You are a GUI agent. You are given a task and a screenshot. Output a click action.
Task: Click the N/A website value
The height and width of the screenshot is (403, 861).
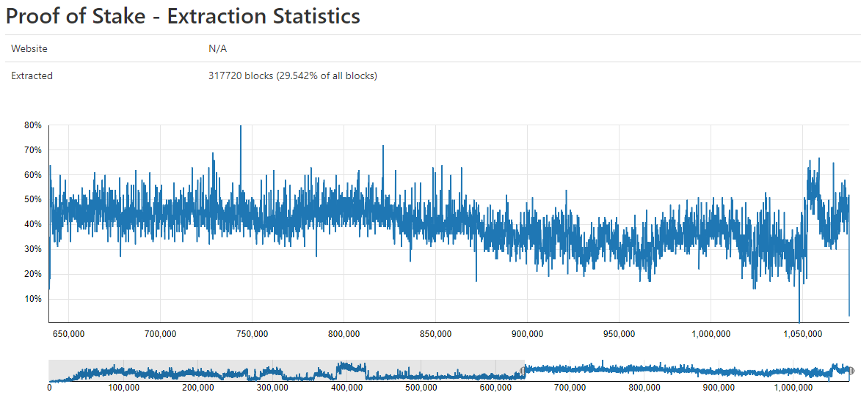coord(217,49)
